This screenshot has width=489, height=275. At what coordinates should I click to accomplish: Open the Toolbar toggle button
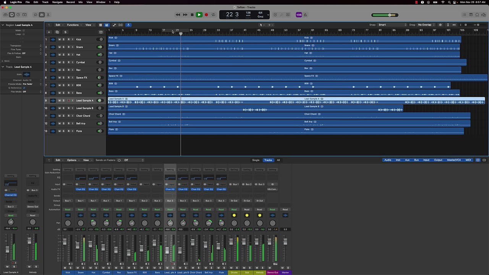pos(24,15)
